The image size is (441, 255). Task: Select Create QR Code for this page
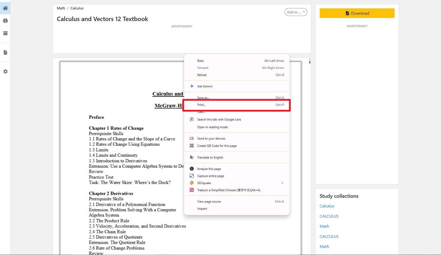[x=237, y=146]
